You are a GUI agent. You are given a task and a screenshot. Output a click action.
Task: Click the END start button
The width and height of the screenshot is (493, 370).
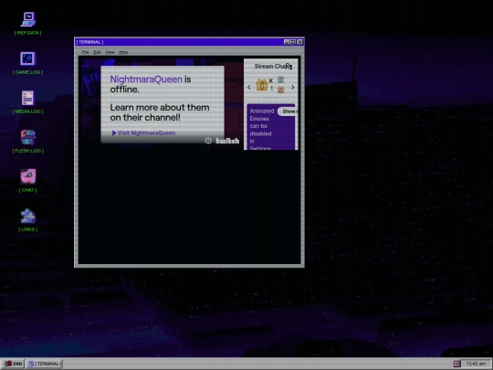pos(13,364)
